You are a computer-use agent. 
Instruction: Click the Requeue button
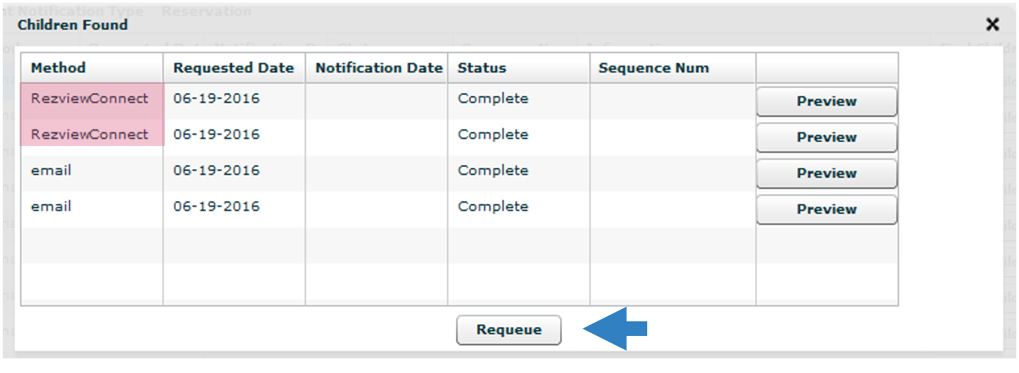coord(509,330)
